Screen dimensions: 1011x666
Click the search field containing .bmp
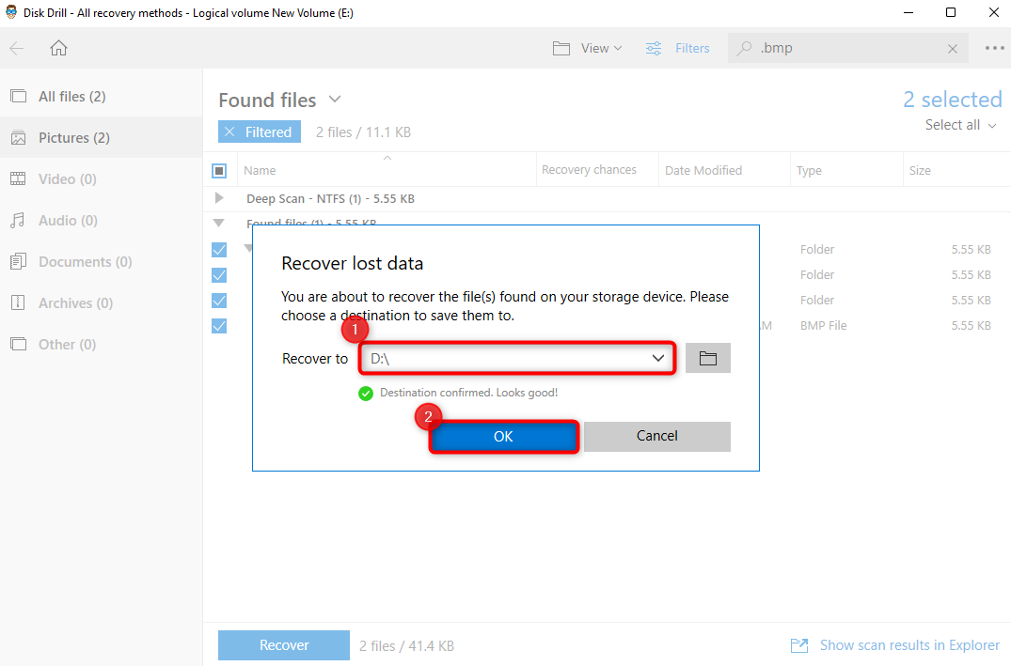847,48
